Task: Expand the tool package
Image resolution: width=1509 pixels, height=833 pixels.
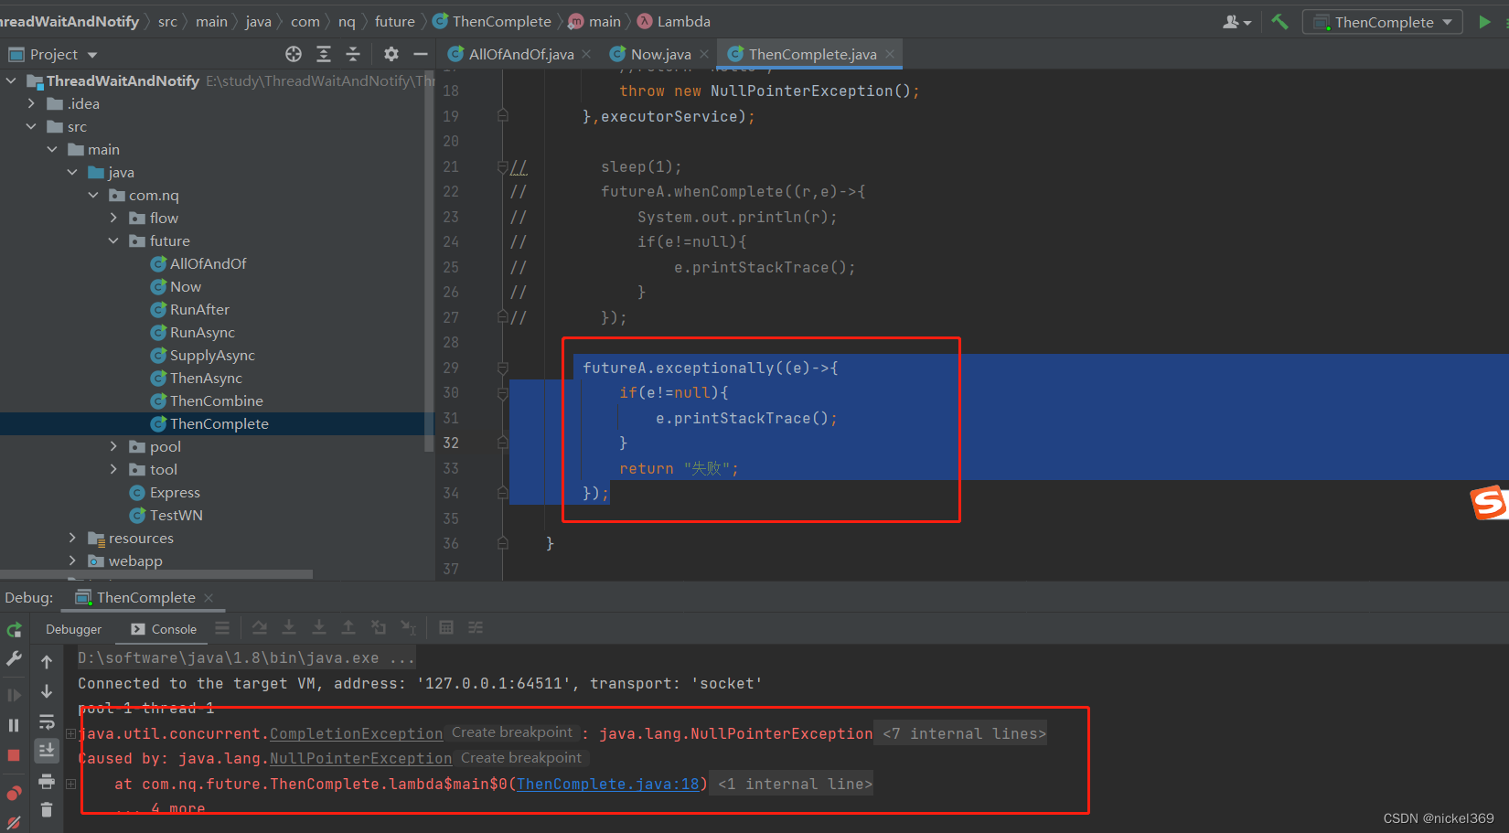Action: click(x=113, y=470)
